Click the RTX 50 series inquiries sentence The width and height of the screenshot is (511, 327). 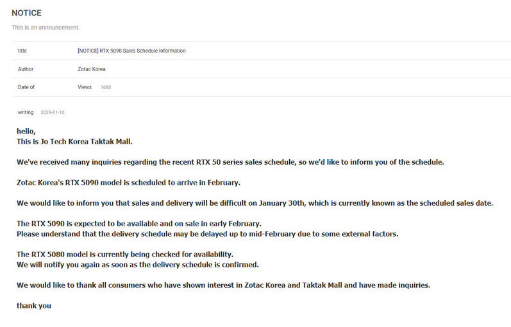[x=230, y=162]
